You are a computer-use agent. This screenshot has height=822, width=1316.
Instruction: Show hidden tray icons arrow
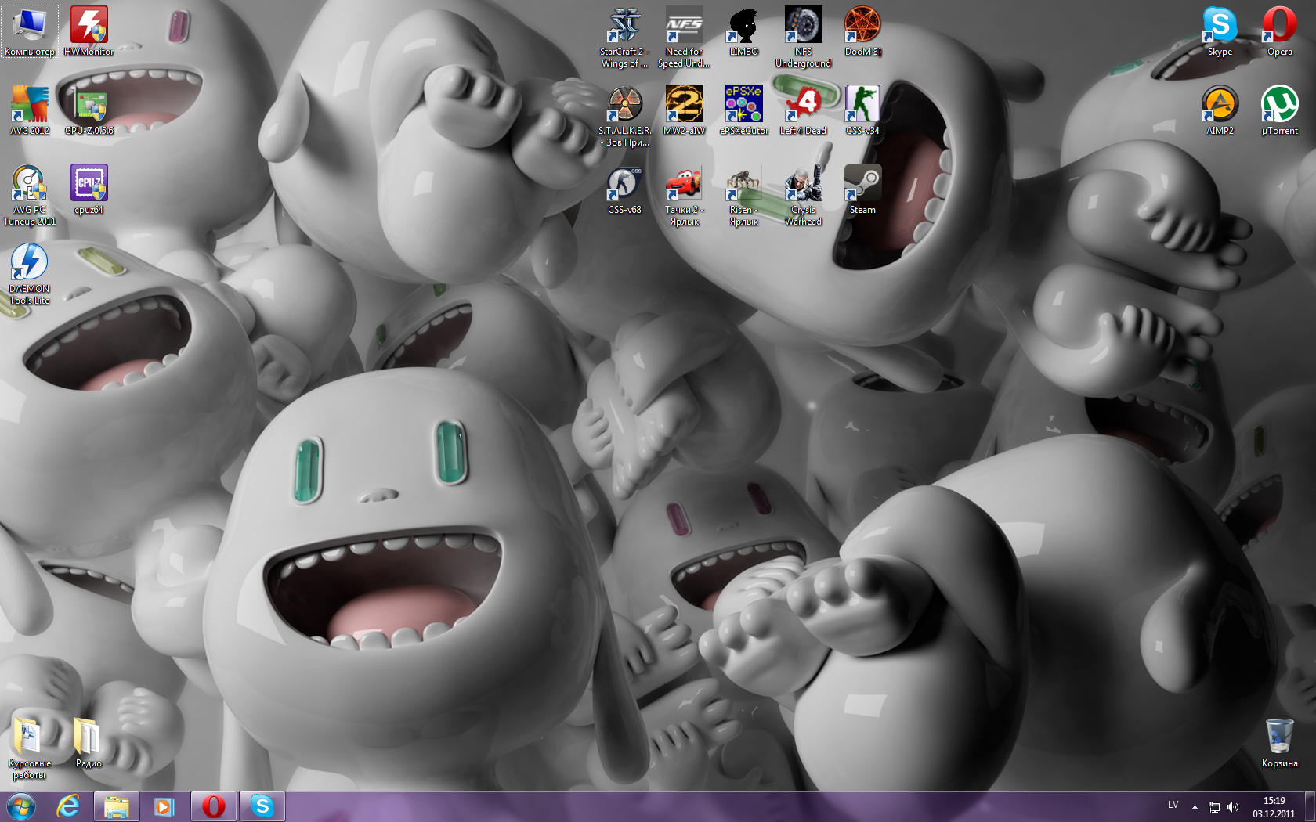coord(1195,807)
